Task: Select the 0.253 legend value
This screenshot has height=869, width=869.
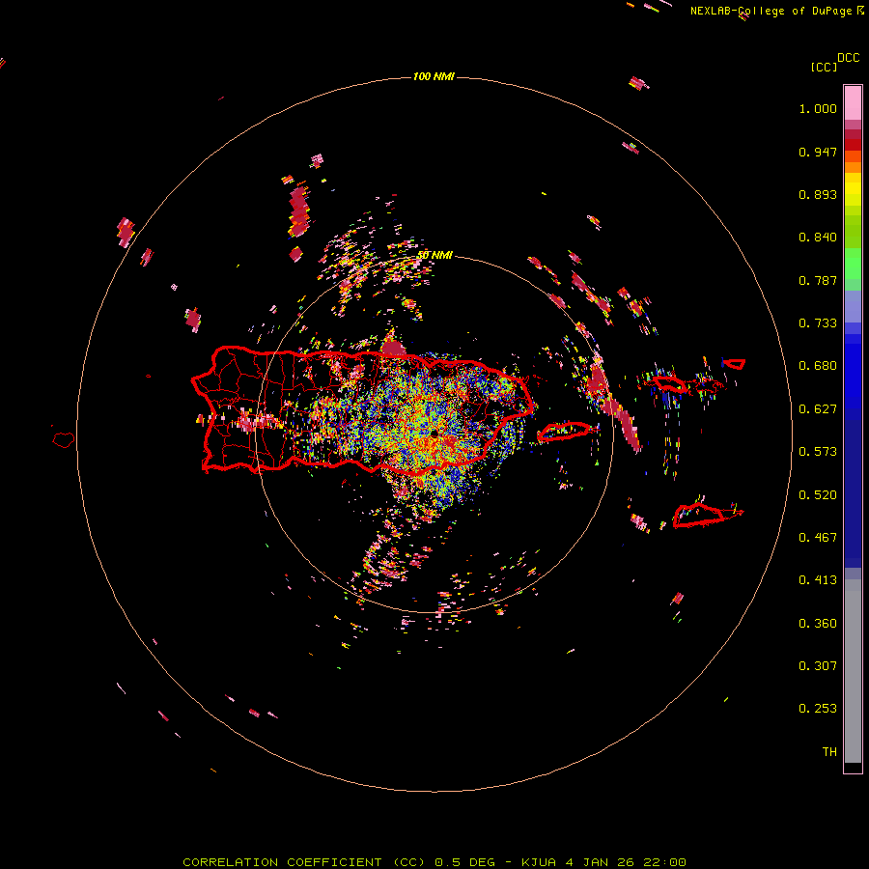Action: click(818, 710)
